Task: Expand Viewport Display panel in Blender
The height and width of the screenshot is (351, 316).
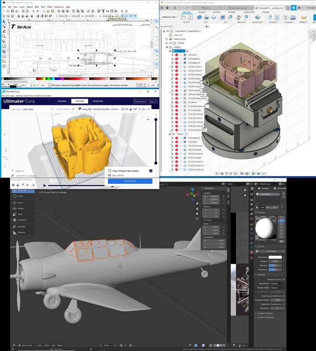Action: [x=265, y=313]
